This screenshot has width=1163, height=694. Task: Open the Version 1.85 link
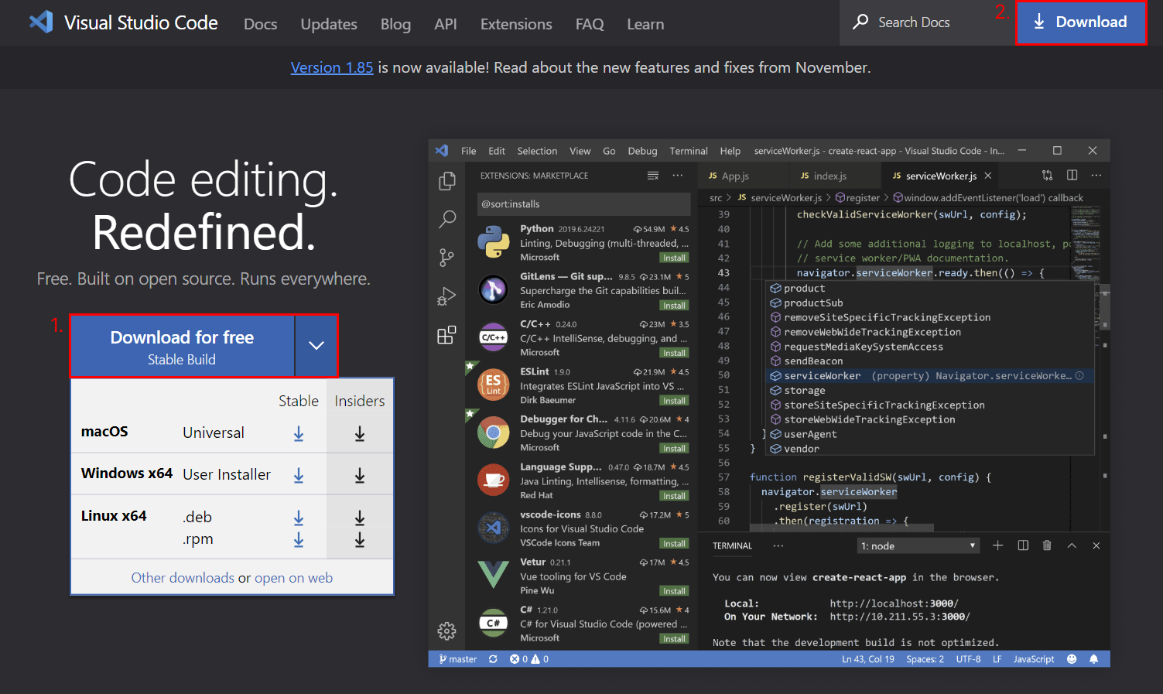pyautogui.click(x=332, y=67)
